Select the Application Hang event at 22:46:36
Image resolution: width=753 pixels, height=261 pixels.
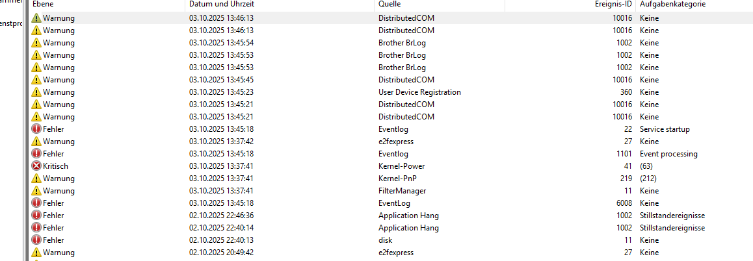408,216
